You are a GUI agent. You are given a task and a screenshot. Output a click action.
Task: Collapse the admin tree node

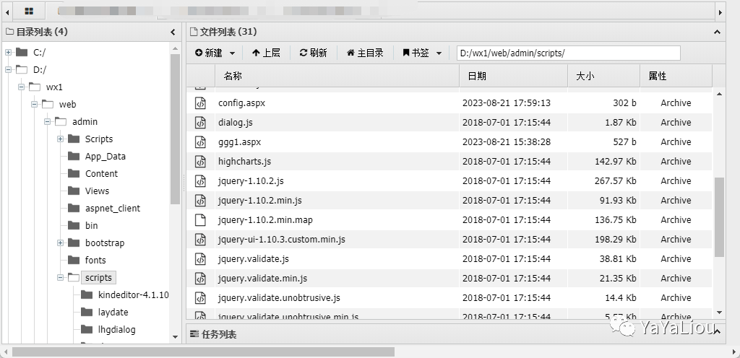coord(47,121)
